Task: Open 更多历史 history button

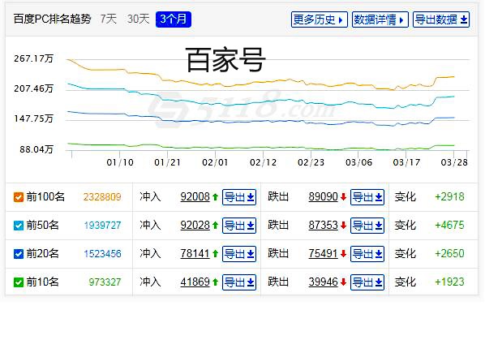Action: [x=319, y=19]
